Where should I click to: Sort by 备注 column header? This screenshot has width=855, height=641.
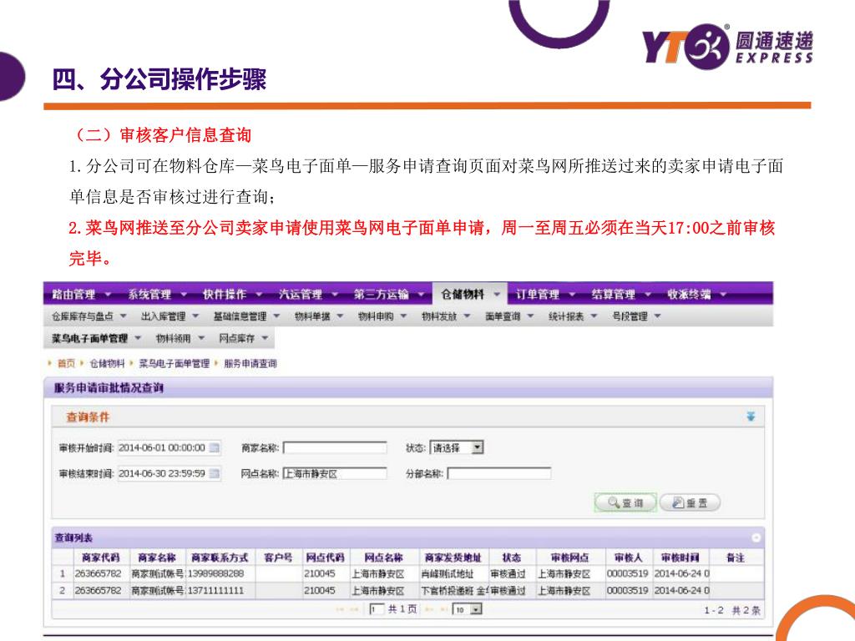click(735, 558)
